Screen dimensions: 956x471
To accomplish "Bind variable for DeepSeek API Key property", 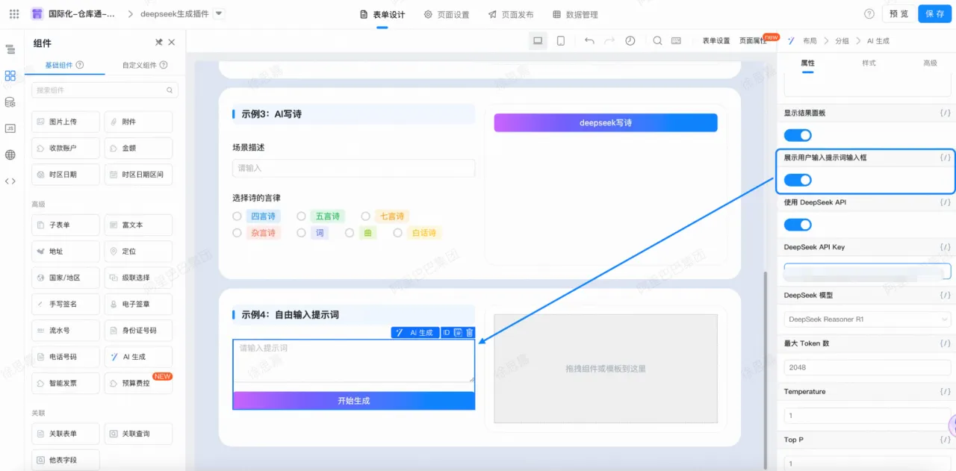I will [945, 247].
